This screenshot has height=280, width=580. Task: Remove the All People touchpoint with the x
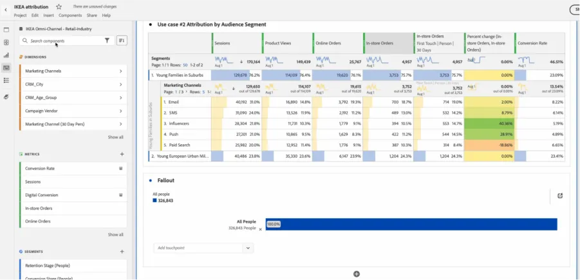click(260, 229)
